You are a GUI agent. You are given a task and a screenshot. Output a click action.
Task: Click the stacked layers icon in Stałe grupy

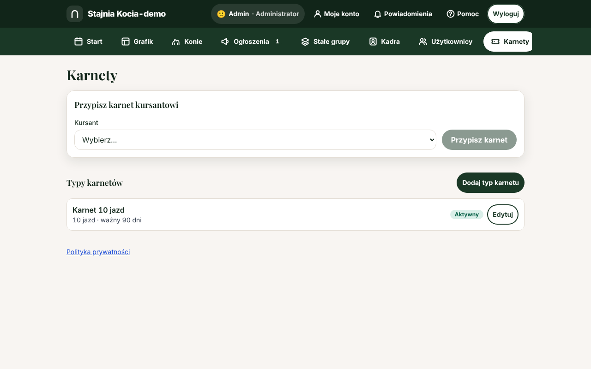[305, 42]
